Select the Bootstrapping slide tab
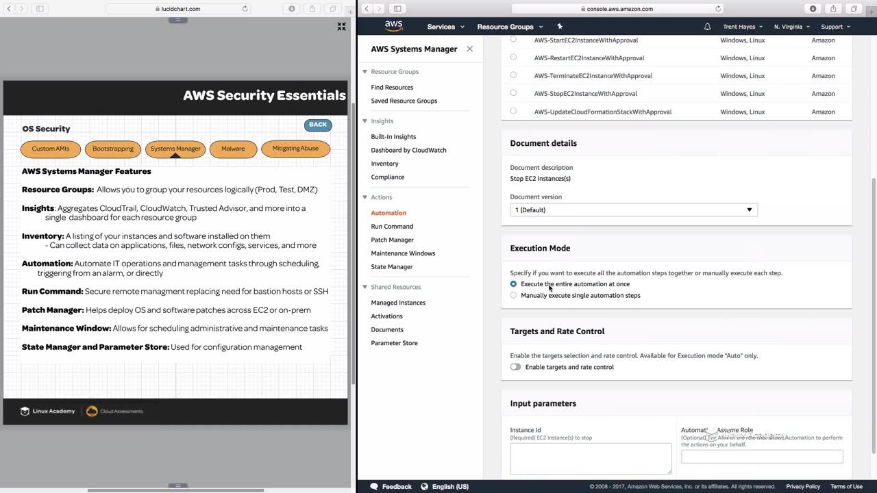The width and height of the screenshot is (877, 493). (x=113, y=149)
